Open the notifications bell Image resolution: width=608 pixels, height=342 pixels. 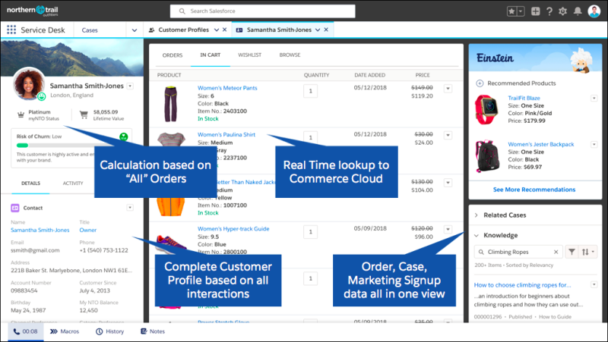coord(578,11)
